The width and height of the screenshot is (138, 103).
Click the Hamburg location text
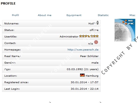[92, 76]
